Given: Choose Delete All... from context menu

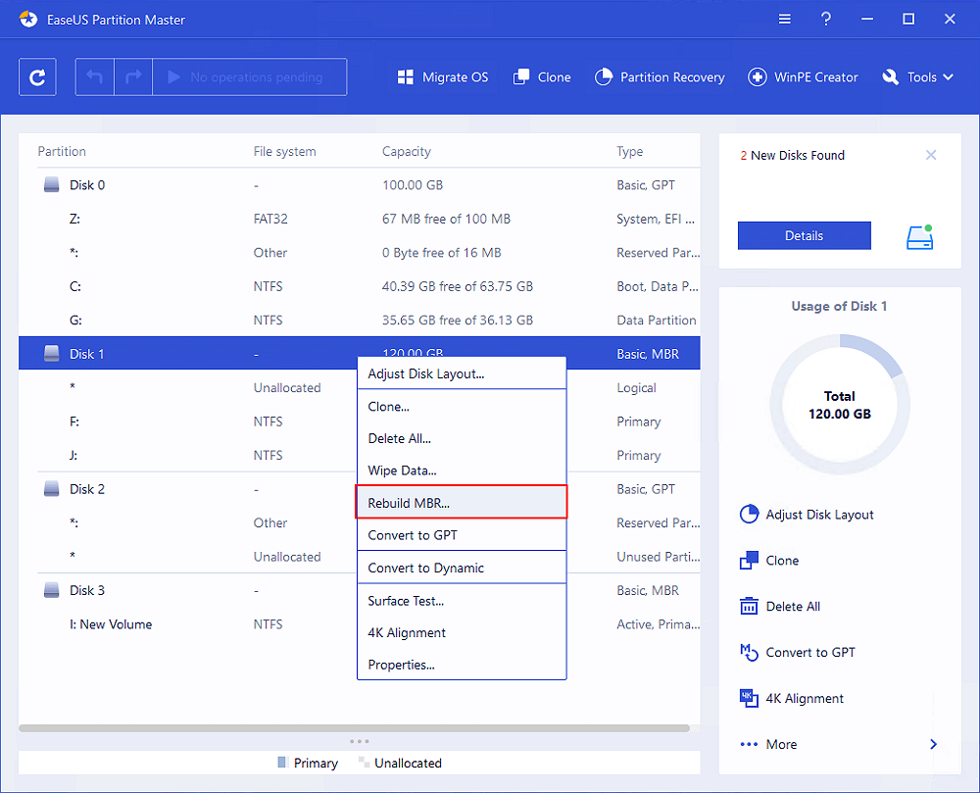Looking at the screenshot, I should point(462,439).
